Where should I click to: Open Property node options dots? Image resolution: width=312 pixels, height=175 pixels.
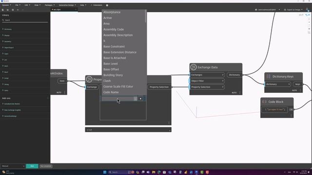[x=169, y=123]
